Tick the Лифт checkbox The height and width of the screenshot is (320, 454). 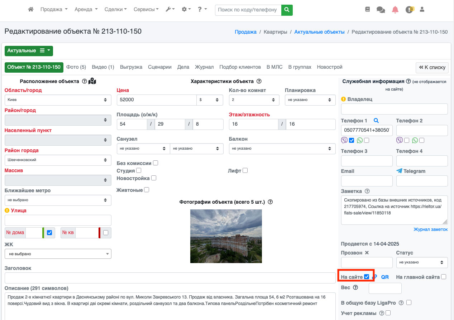click(245, 171)
